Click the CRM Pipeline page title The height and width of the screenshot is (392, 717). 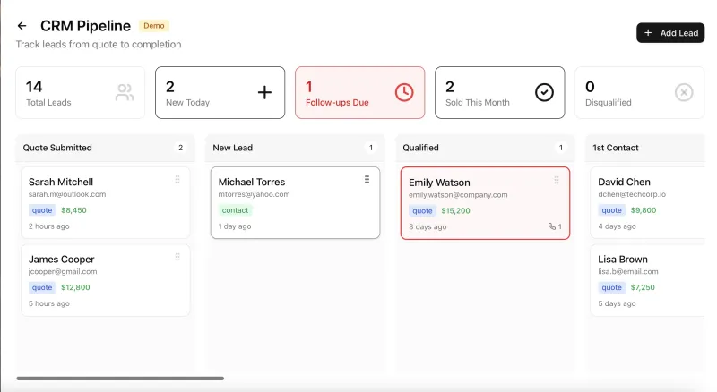click(x=85, y=26)
